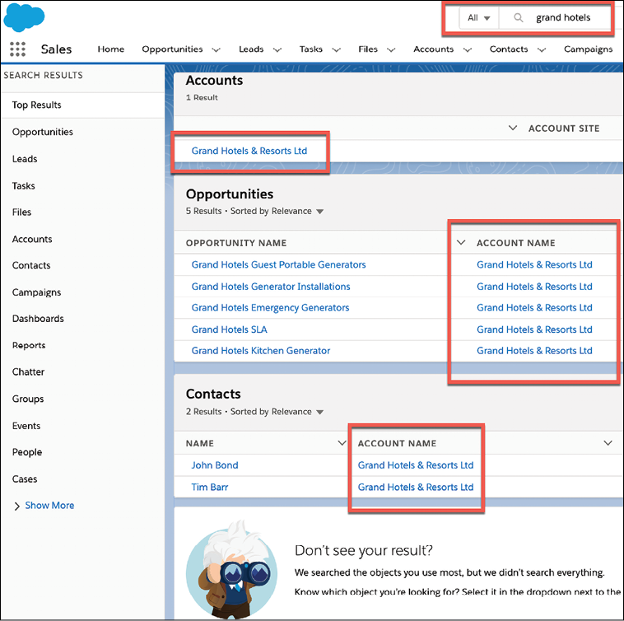
Task: Open the Files navigation tab
Action: [368, 49]
